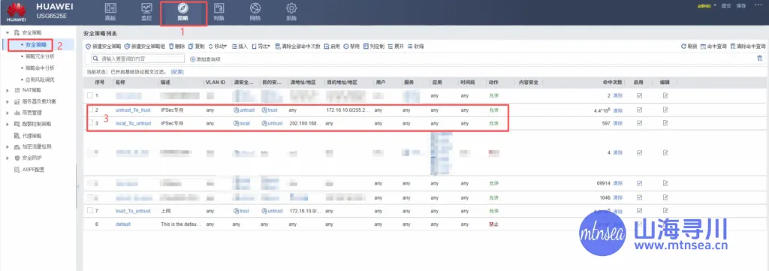The image size is (769, 271).
Task: Edit the local_To_untrust policy pencil icon
Action: 665,124
